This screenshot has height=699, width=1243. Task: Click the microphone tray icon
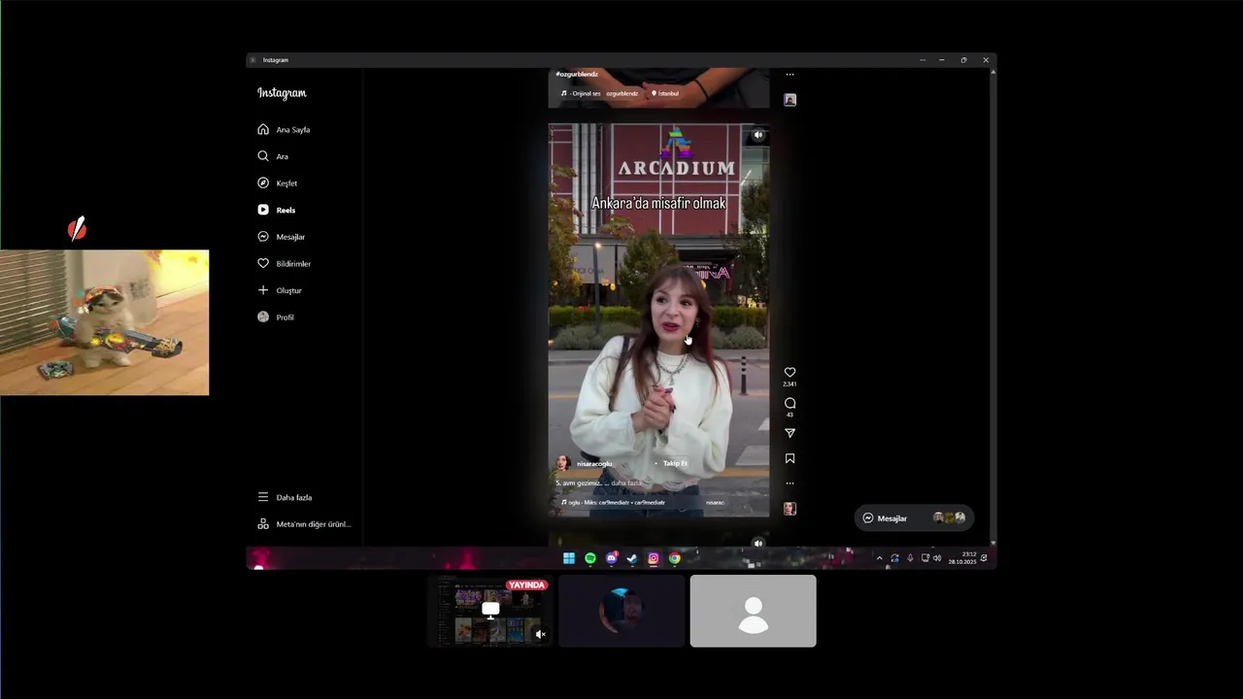(910, 558)
